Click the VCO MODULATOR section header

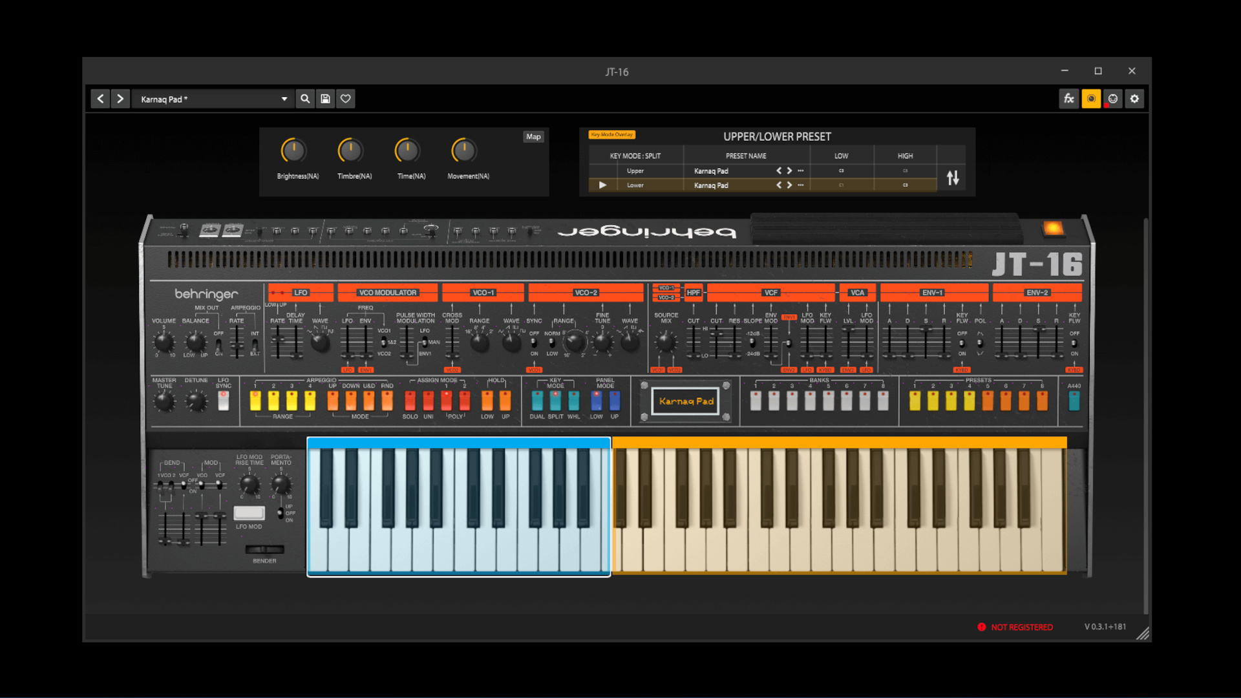pyautogui.click(x=388, y=293)
